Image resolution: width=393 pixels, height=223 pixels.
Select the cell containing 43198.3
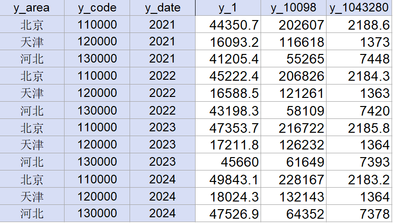(228, 111)
